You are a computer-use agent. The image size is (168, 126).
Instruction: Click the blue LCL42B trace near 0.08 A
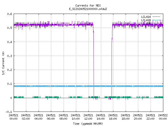click(x=88, y=86)
